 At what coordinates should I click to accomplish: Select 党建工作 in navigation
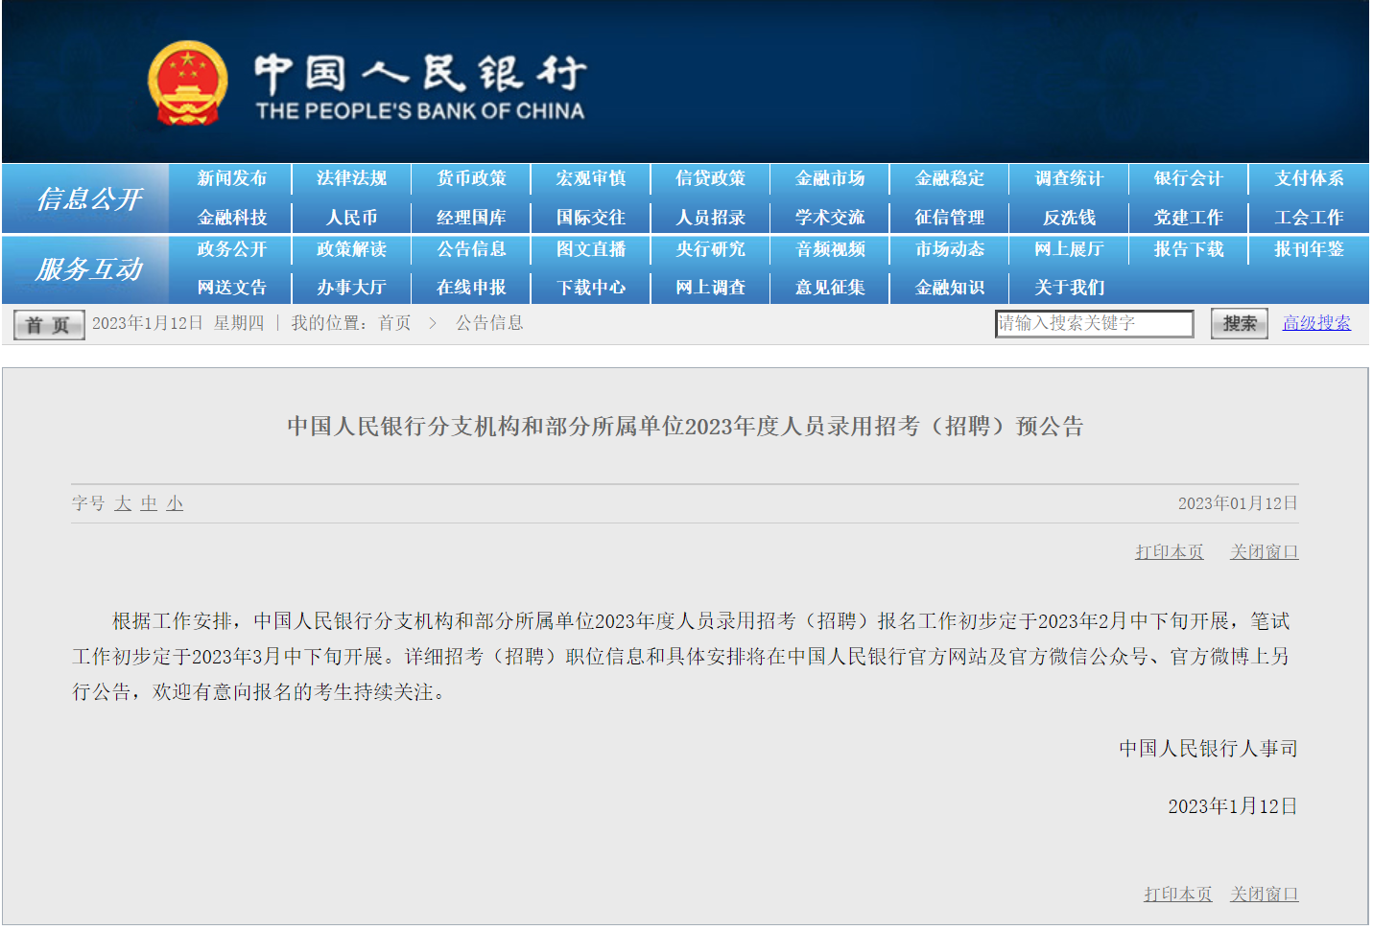point(1189,218)
